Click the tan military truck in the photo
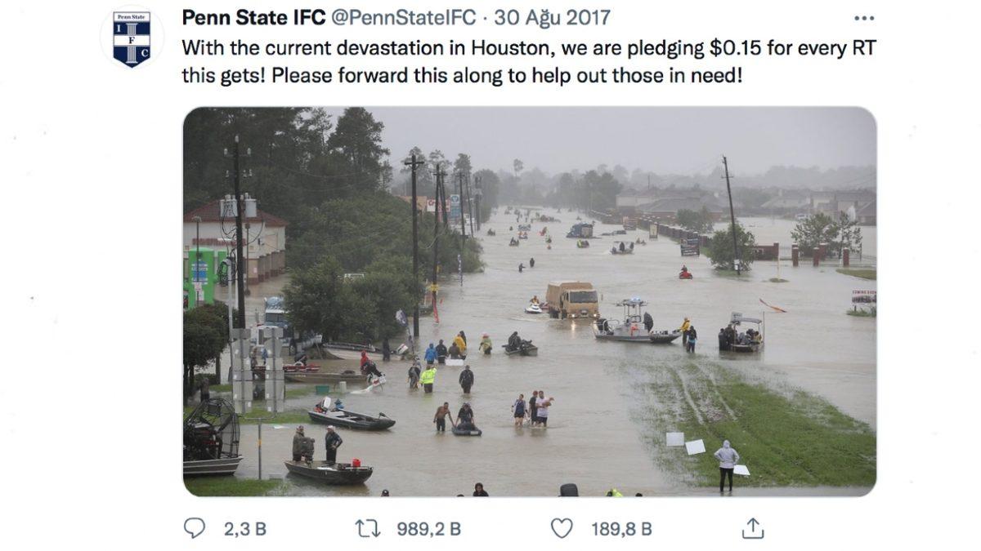The width and height of the screenshot is (981, 551). click(572, 300)
